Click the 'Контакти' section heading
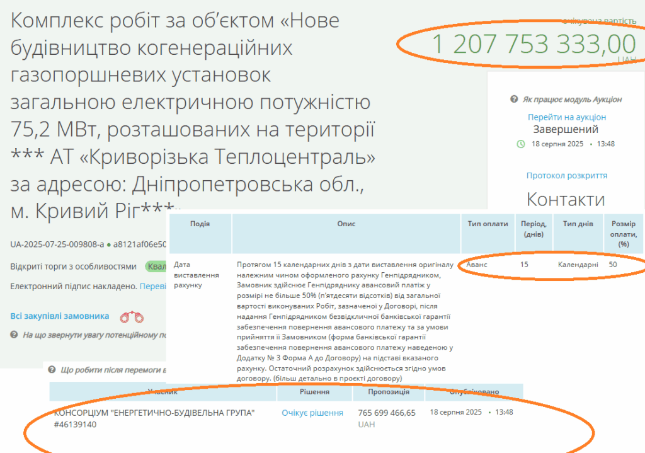Image resolution: width=645 pixels, height=453 pixels. click(x=566, y=200)
